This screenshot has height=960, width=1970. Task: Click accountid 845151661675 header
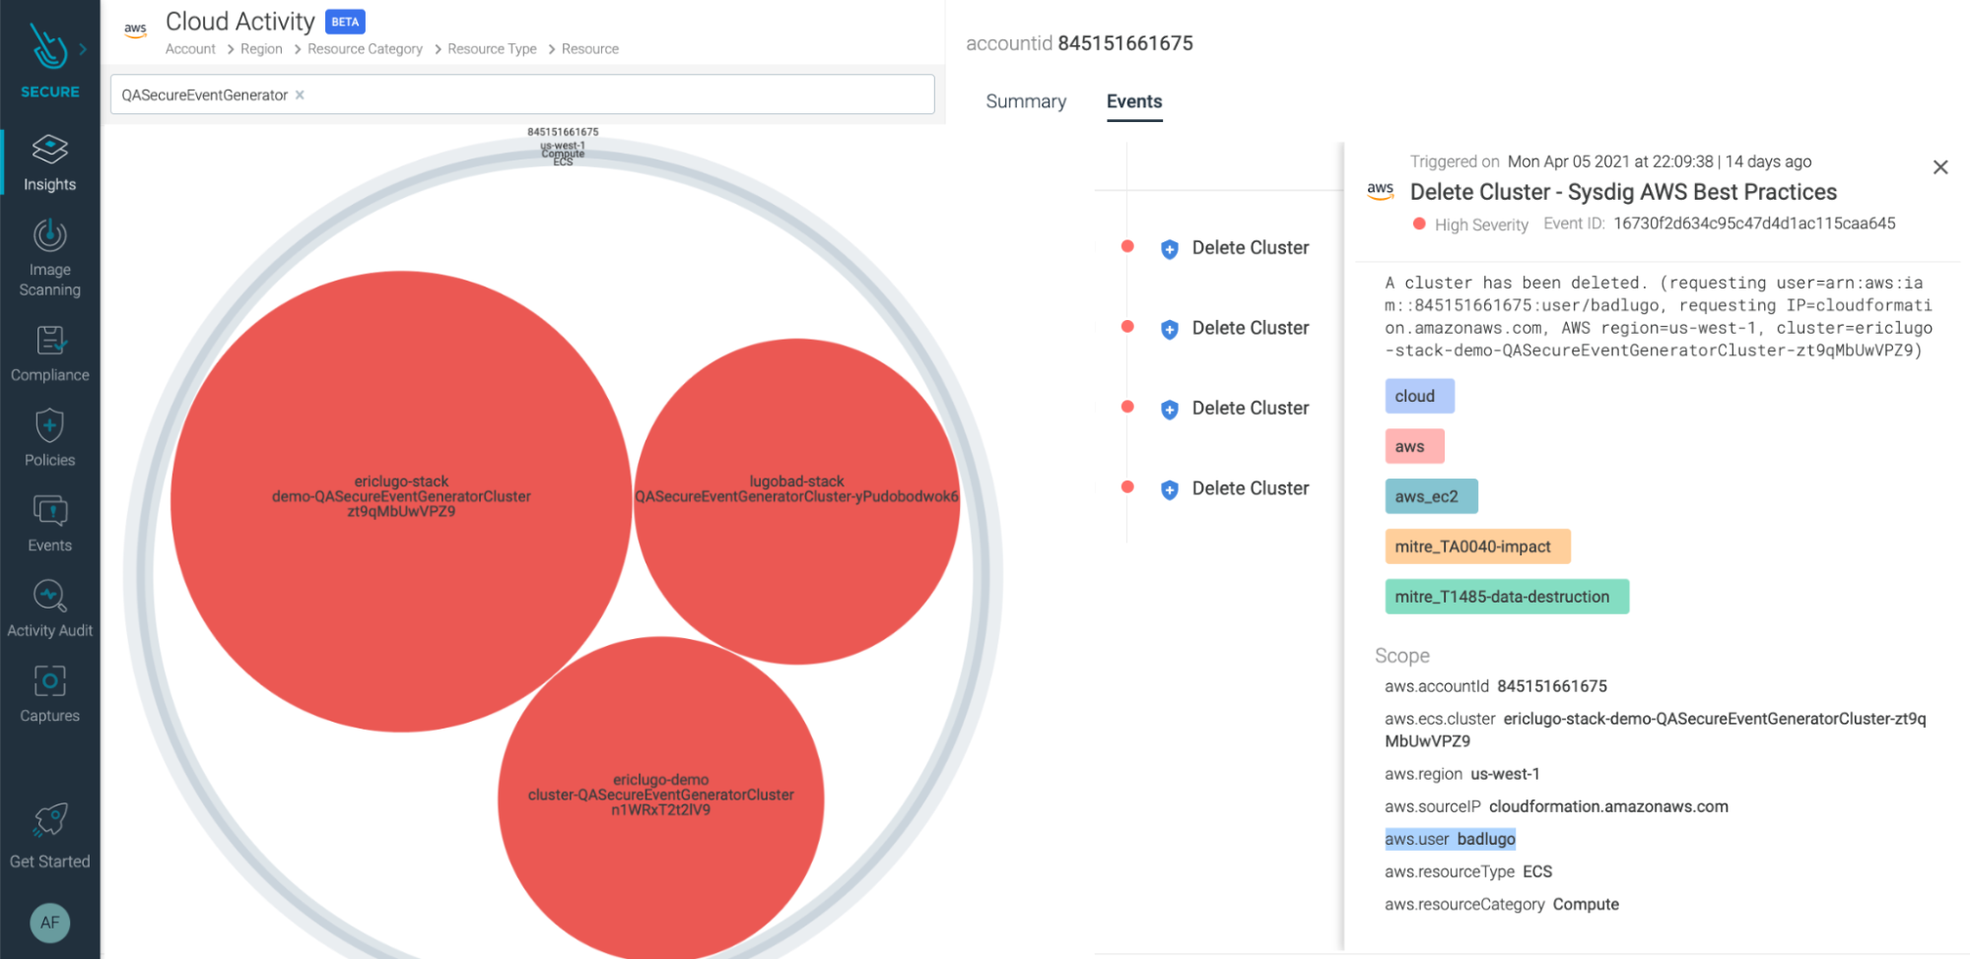[1079, 43]
